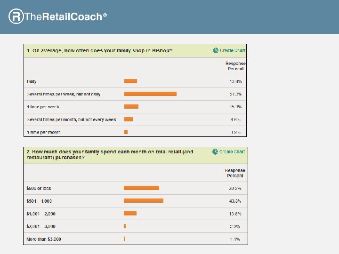Click the '$2,001 - 3,000' small bar
339x254 pixels.
click(x=125, y=226)
